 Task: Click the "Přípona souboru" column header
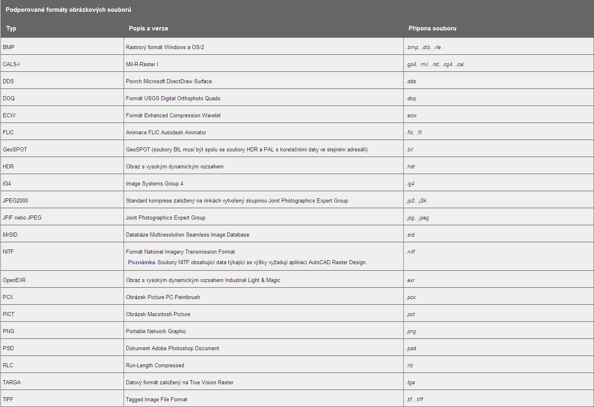(x=432, y=28)
